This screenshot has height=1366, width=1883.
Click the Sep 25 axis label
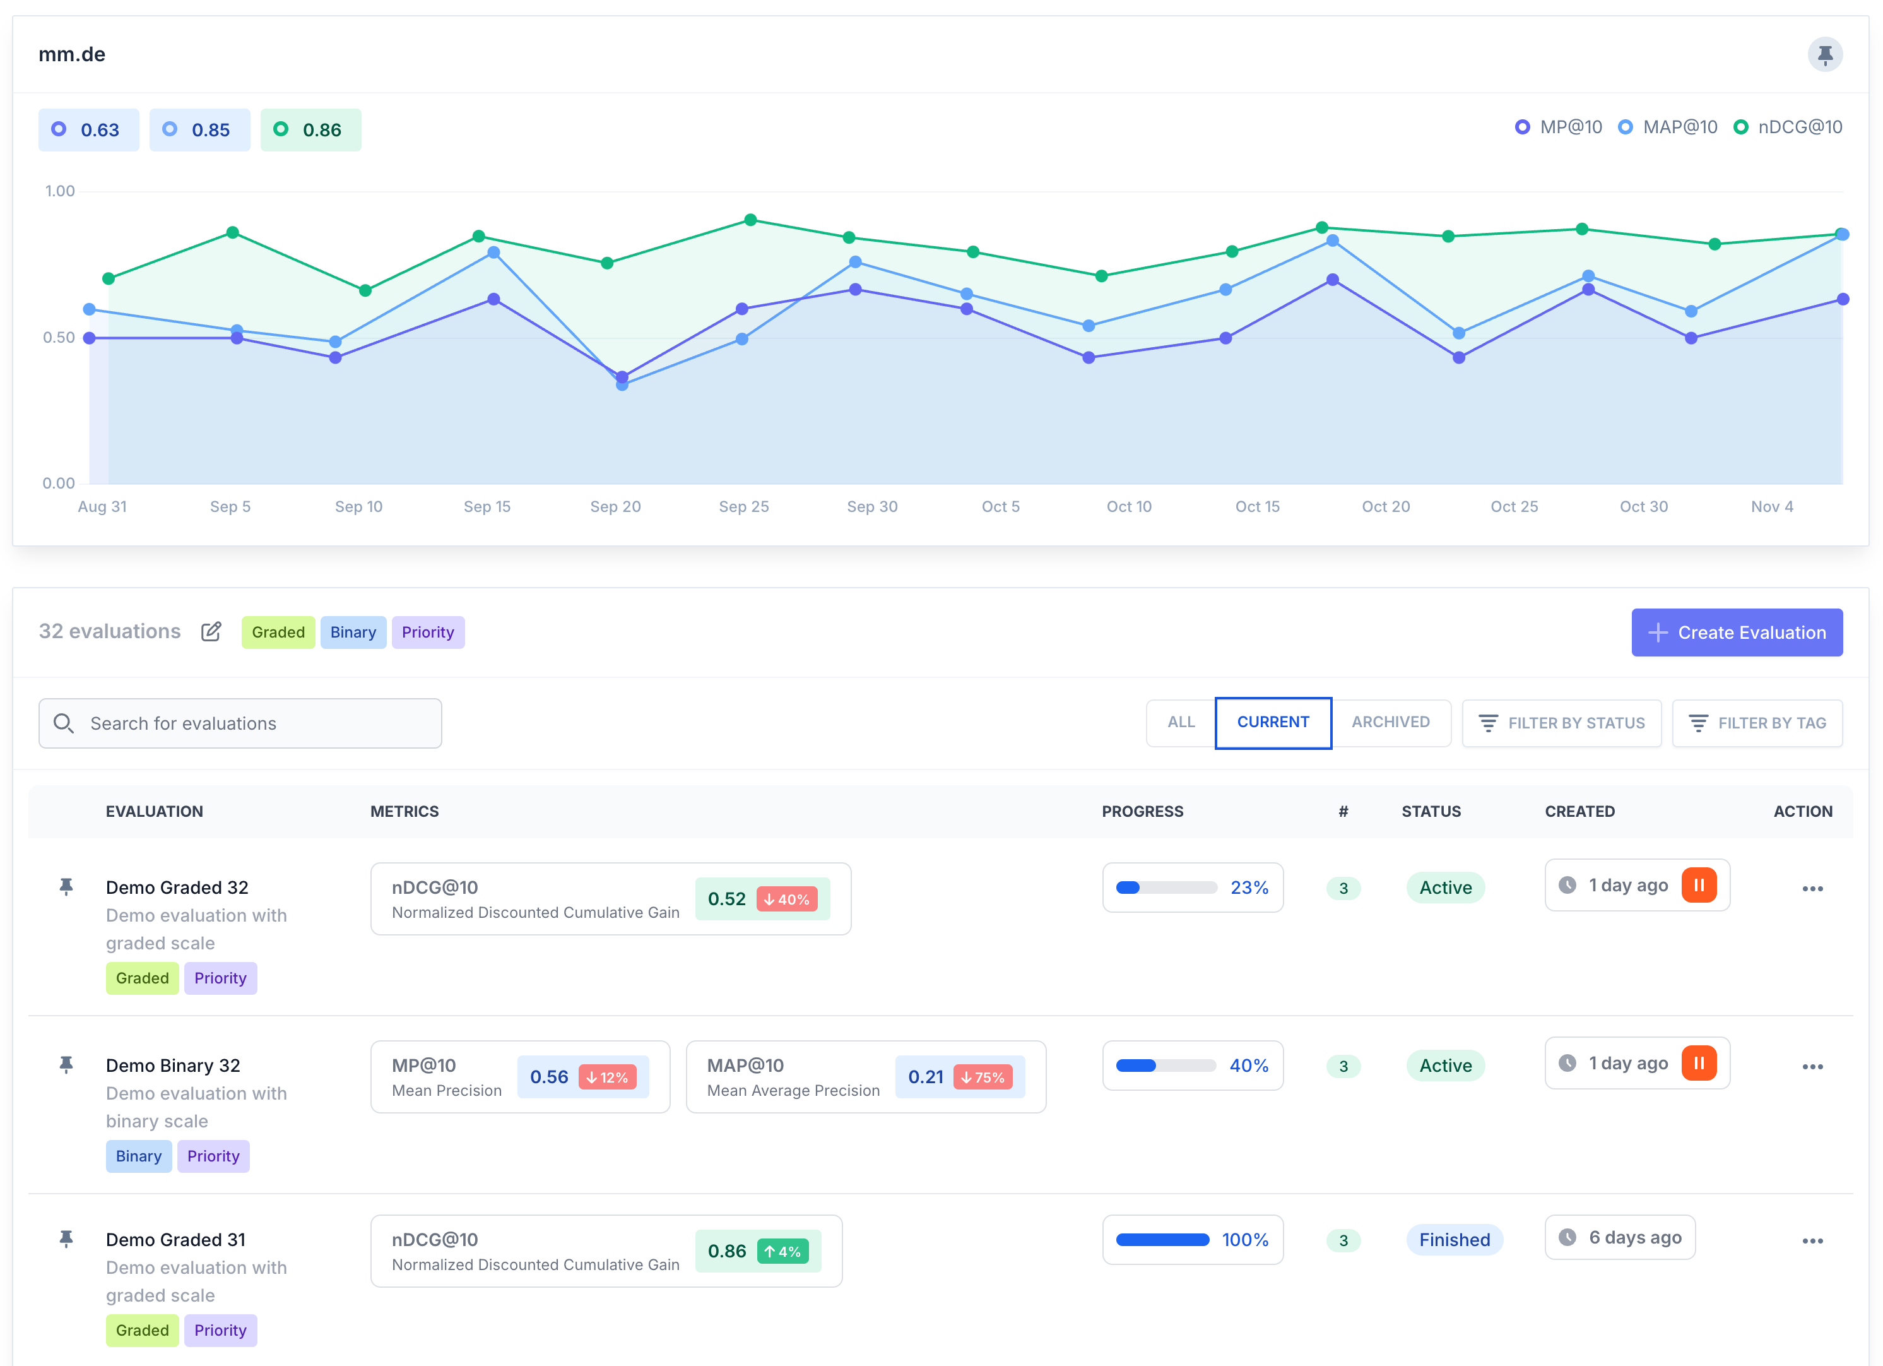click(x=743, y=506)
